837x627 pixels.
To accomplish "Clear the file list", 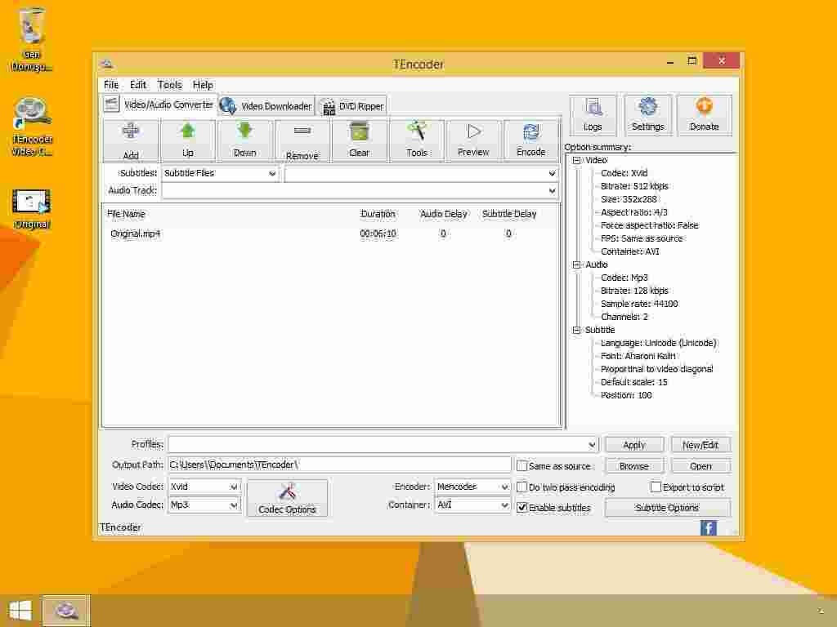I will [x=360, y=140].
